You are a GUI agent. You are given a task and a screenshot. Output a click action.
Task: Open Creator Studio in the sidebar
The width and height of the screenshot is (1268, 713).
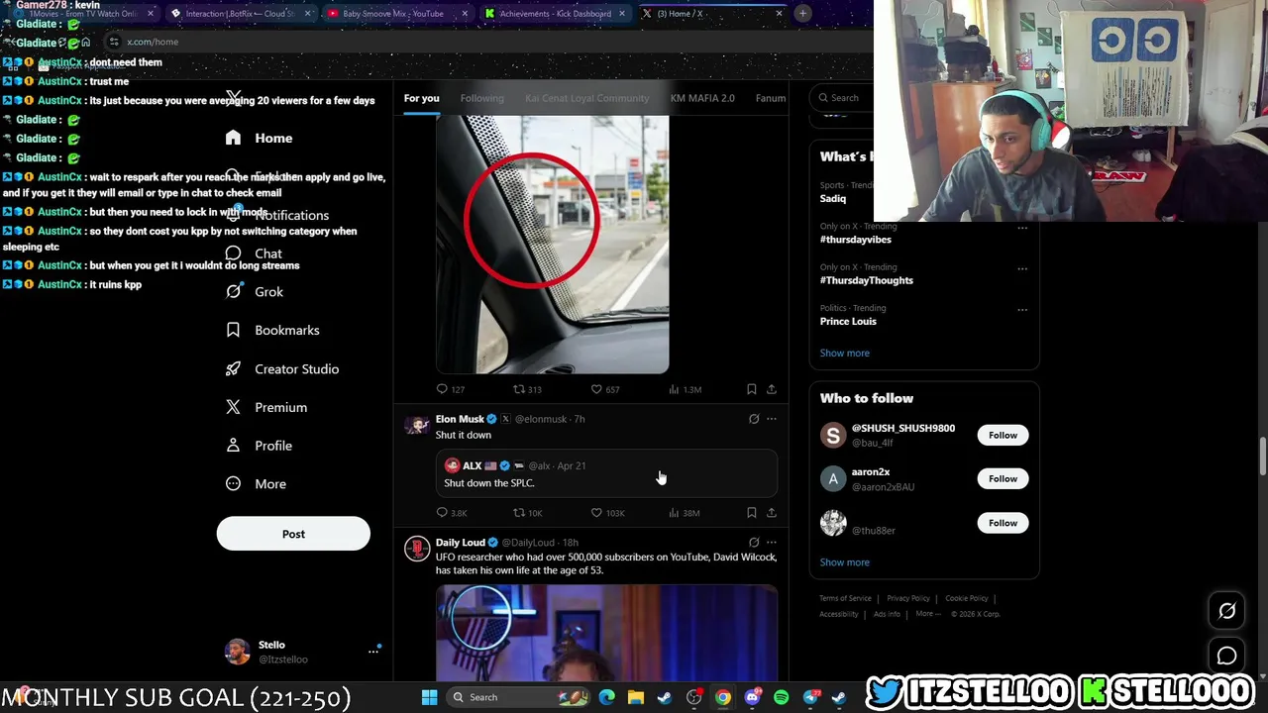[x=282, y=368]
